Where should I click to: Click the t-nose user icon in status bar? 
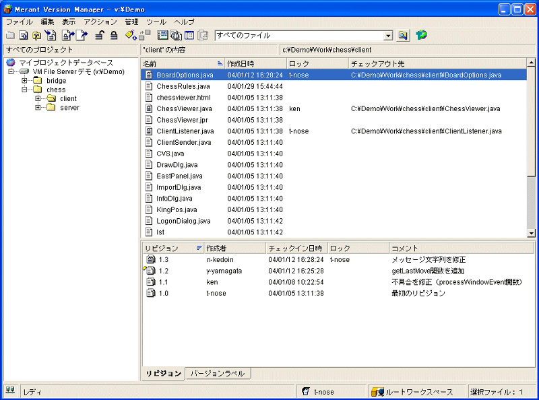pos(306,391)
